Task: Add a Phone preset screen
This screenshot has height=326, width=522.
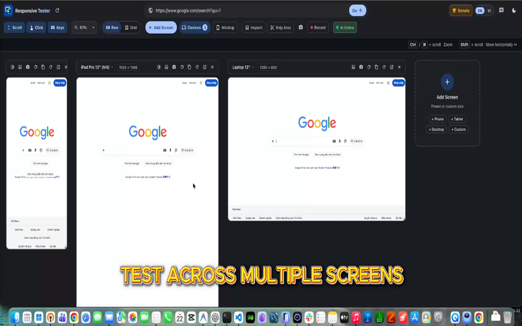Action: click(x=437, y=119)
